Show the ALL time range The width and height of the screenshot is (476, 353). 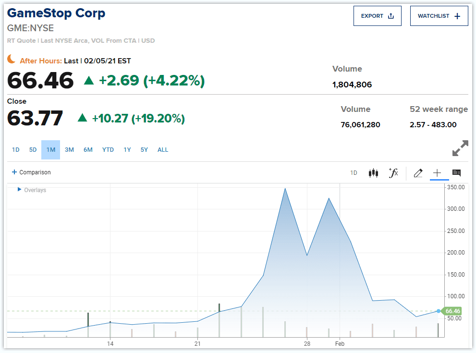163,150
